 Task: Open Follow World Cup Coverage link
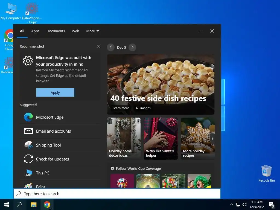click(138, 168)
